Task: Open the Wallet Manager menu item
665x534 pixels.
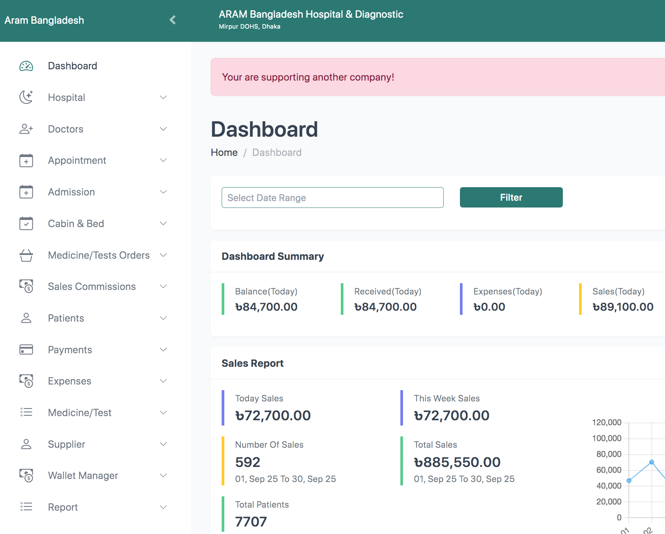Action: [x=83, y=476]
